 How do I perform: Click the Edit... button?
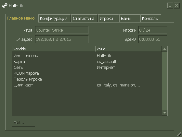(23, 123)
